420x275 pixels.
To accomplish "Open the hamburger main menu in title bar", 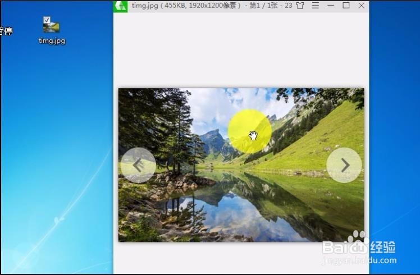I will 316,6.
